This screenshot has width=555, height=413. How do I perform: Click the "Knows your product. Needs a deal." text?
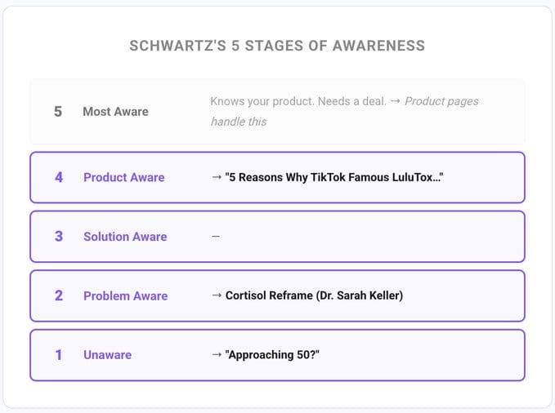coord(298,102)
